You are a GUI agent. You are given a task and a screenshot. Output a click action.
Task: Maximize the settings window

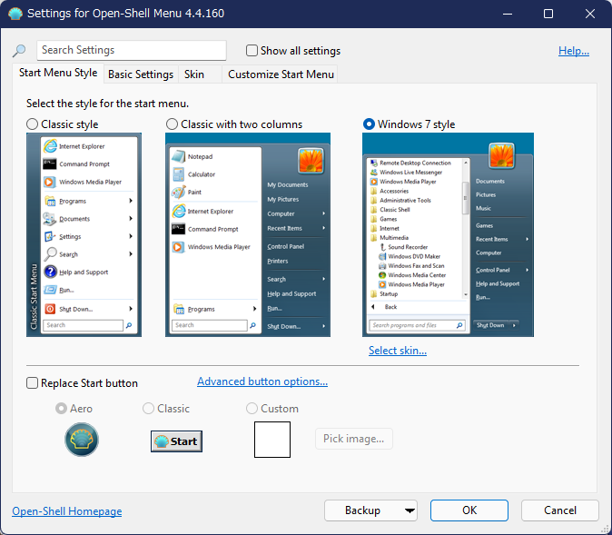click(548, 14)
